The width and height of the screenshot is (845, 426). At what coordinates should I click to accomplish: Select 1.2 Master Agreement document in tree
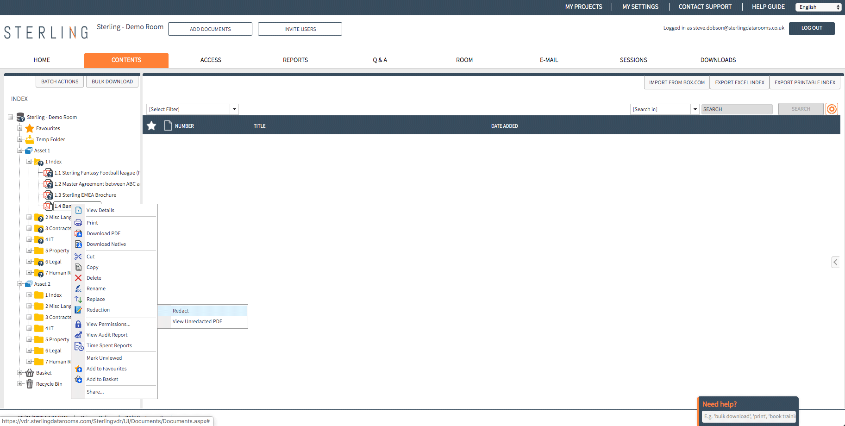(97, 184)
